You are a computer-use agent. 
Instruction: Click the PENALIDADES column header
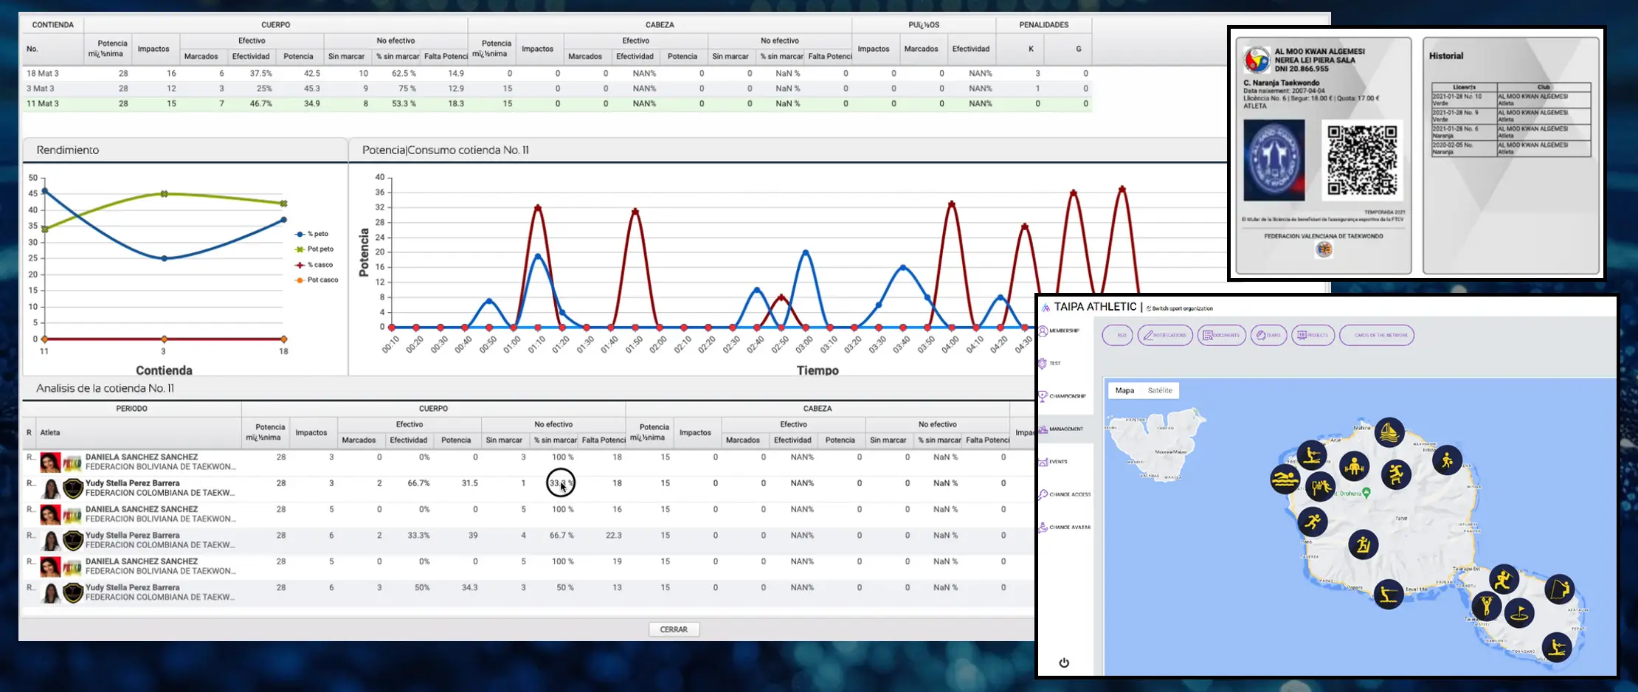click(x=1044, y=25)
